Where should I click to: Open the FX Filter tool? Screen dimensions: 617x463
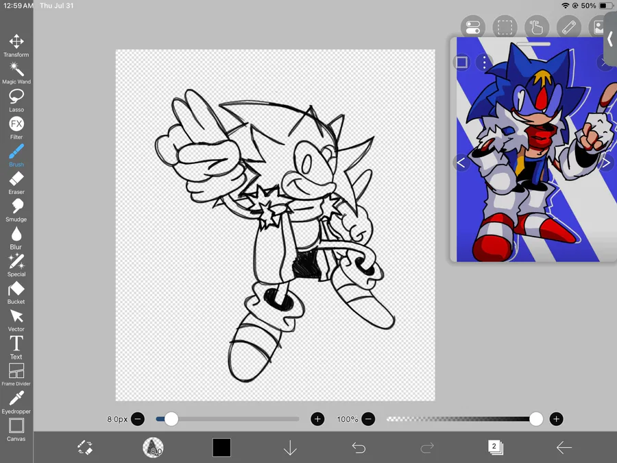(16, 128)
